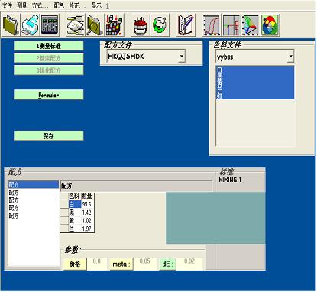Click the green refresh arrows icon

click(x=160, y=25)
